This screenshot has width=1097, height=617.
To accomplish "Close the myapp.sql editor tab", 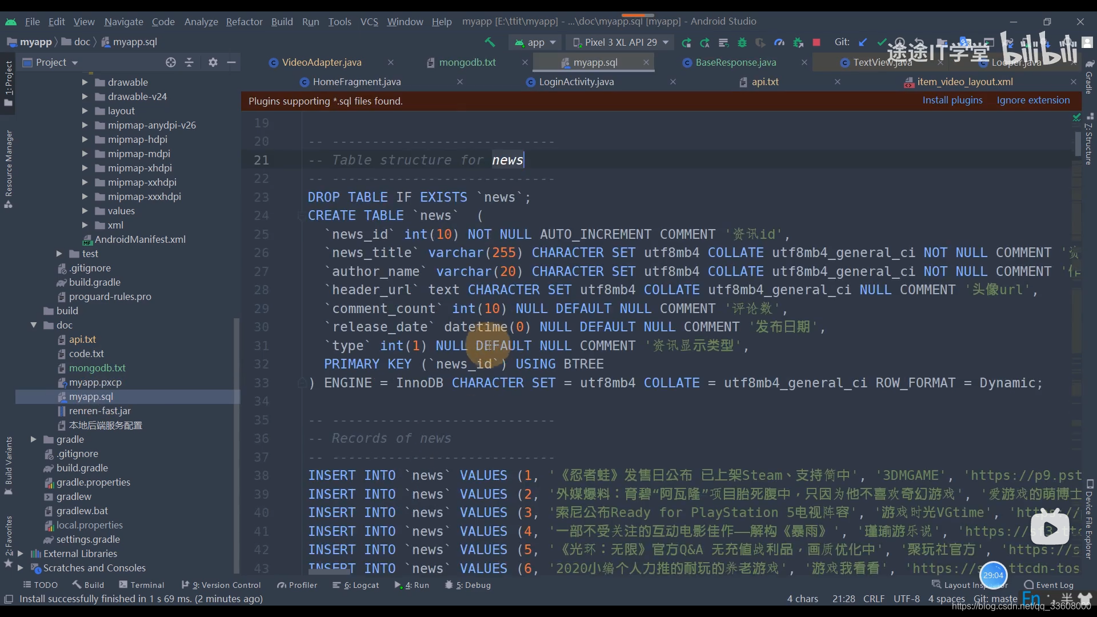I will (646, 62).
